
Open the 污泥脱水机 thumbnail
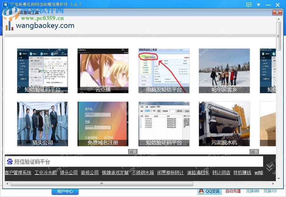tap(224, 124)
